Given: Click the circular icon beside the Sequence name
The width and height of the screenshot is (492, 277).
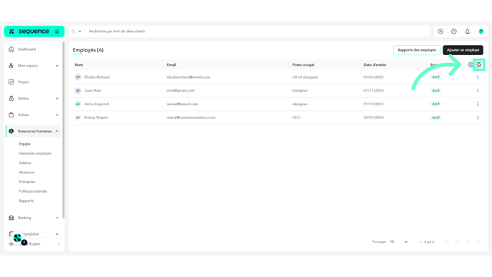Looking at the screenshot, I should [57, 31].
